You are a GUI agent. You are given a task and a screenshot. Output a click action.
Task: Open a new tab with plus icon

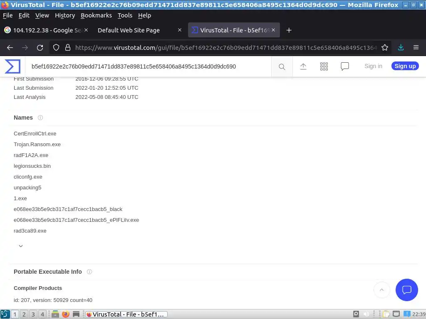coord(289,30)
